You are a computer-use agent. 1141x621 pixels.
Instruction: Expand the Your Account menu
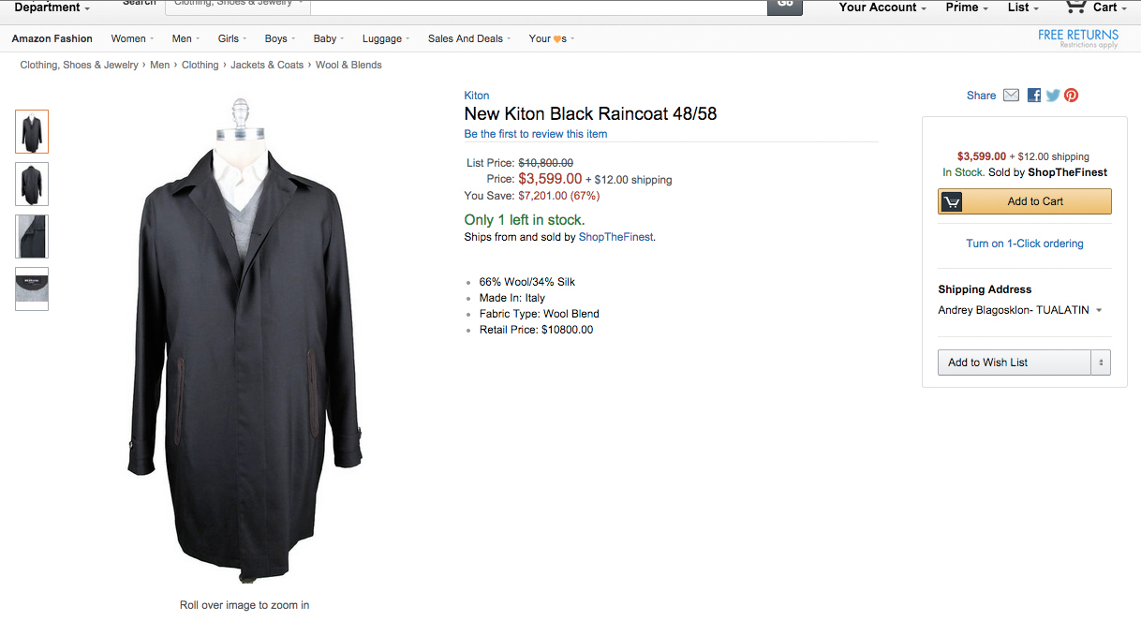pyautogui.click(x=882, y=7)
